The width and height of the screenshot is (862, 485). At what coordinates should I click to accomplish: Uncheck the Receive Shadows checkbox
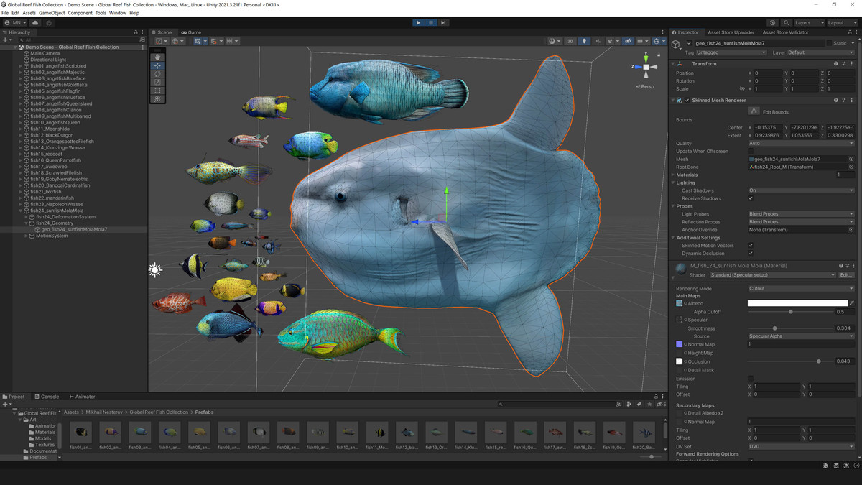750,198
